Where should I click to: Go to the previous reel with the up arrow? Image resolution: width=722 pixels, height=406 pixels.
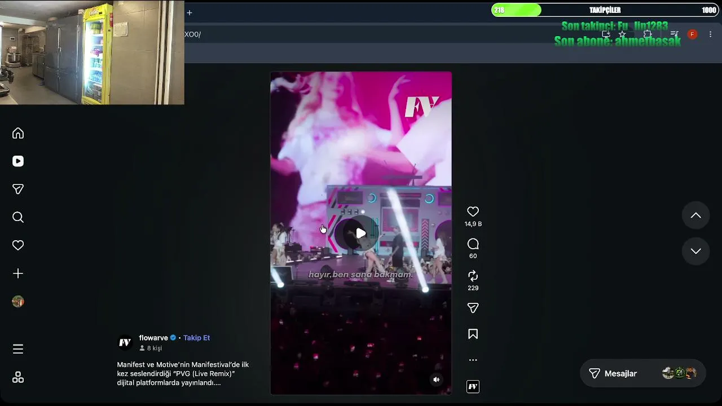click(x=696, y=215)
